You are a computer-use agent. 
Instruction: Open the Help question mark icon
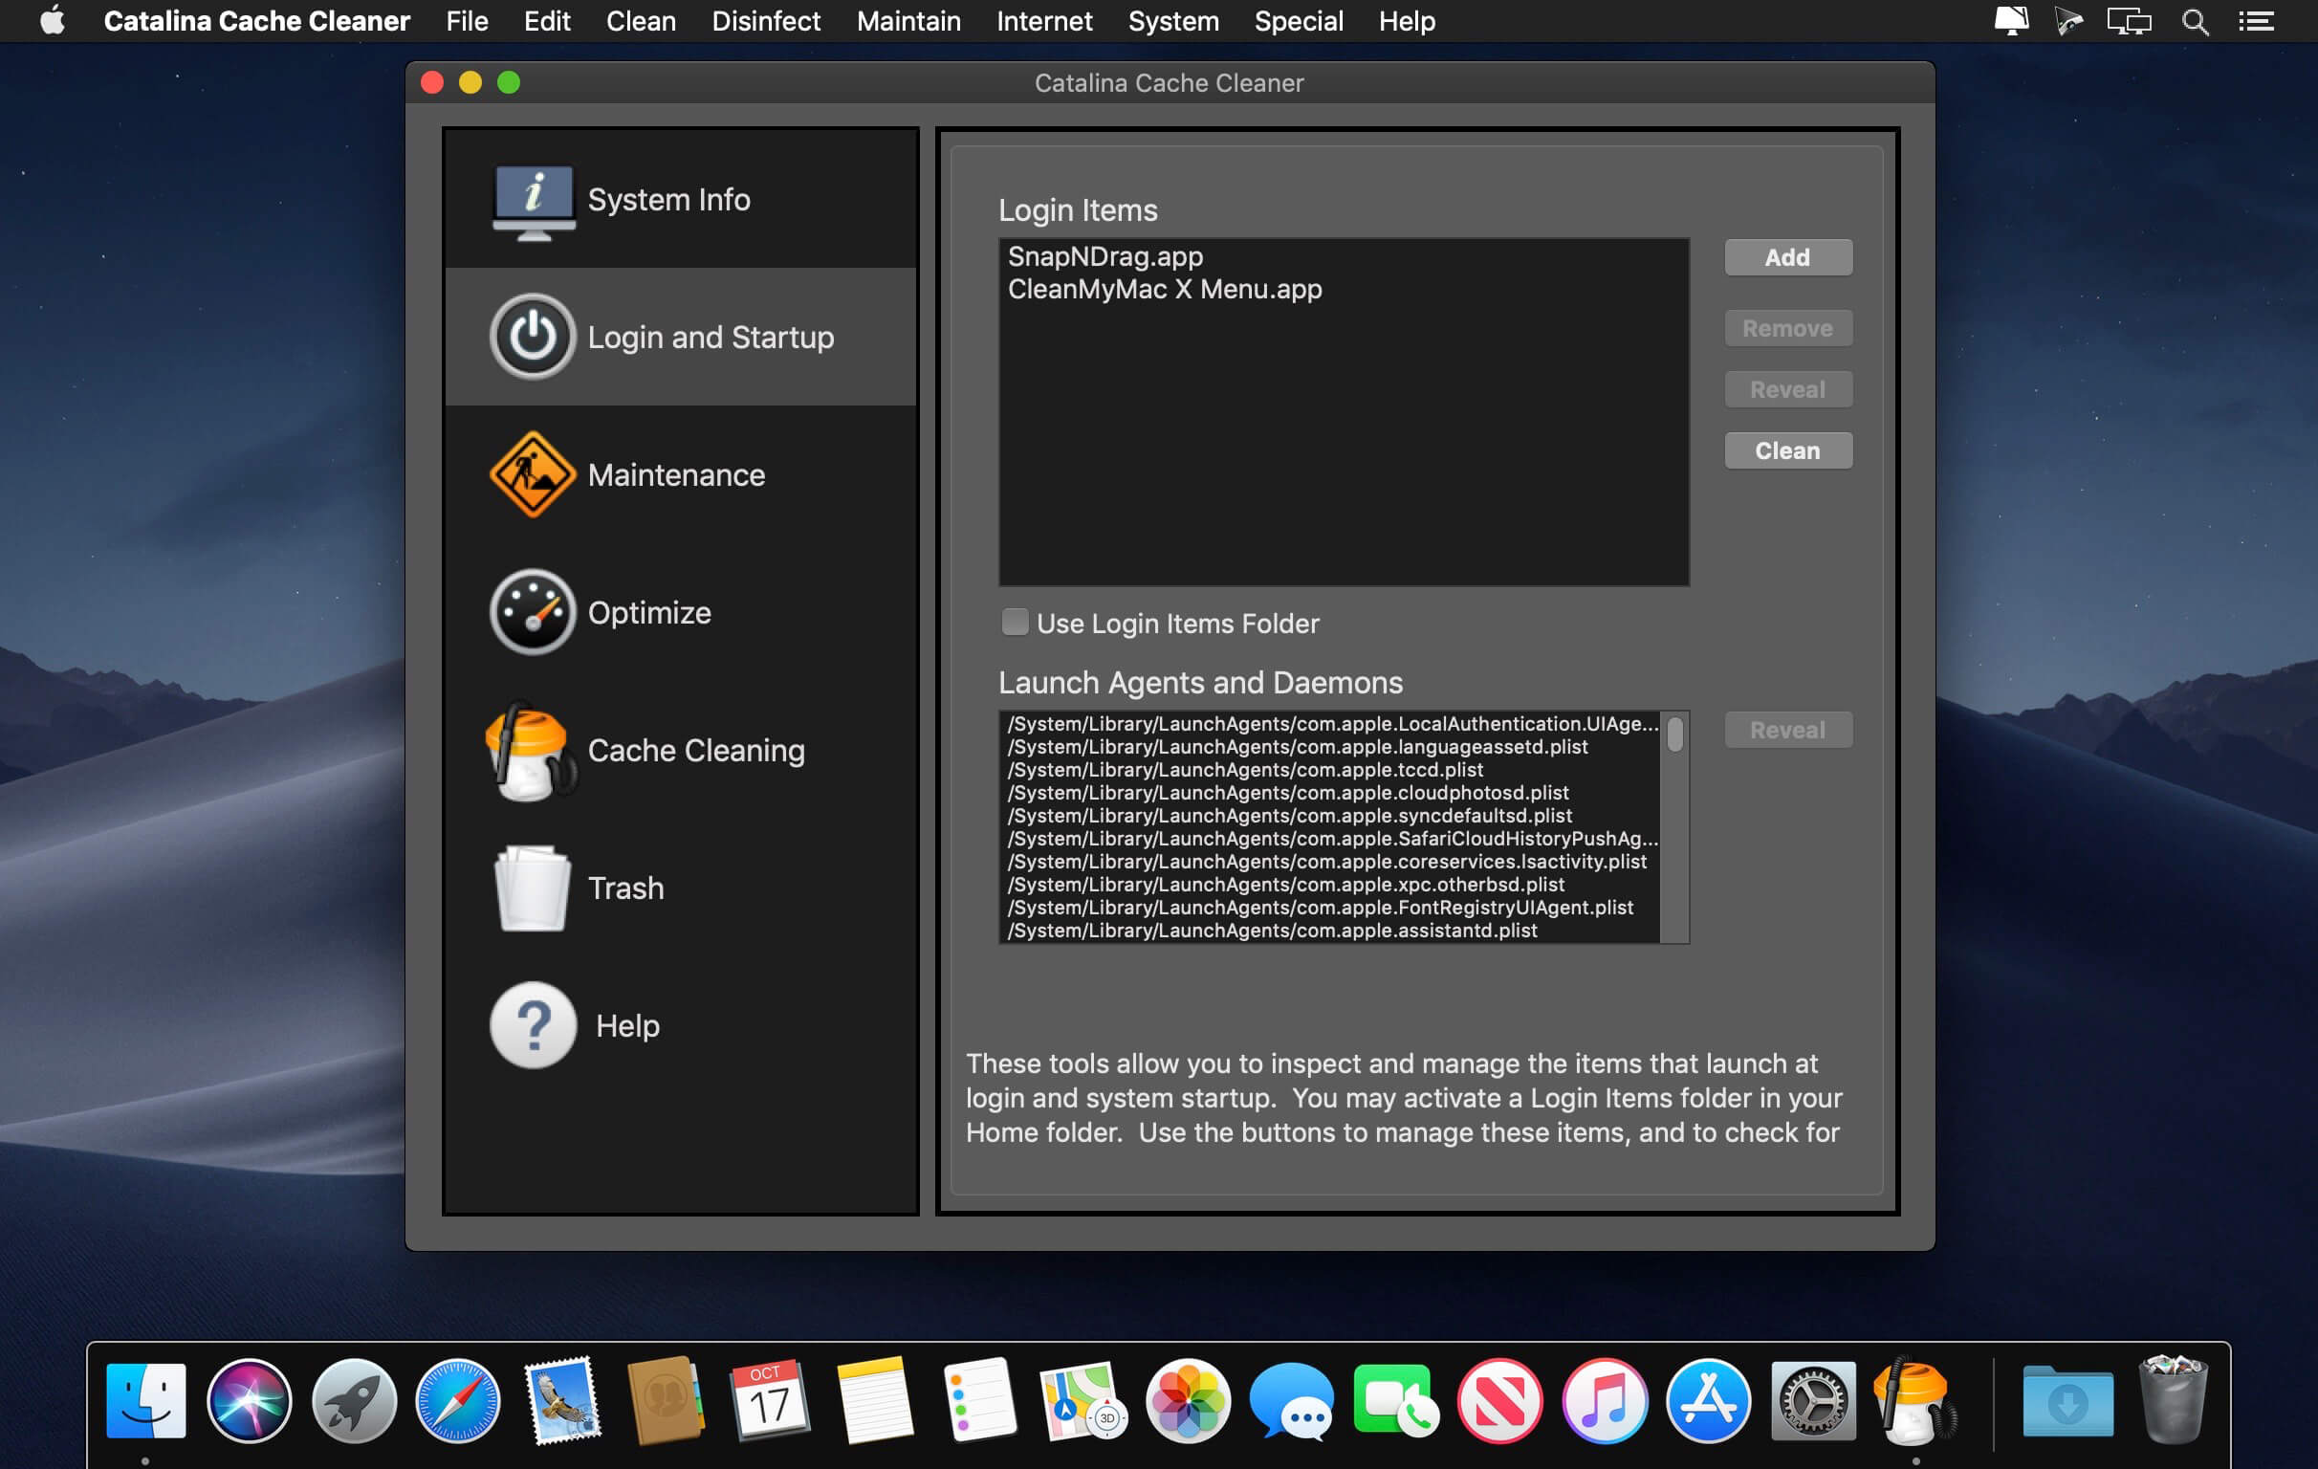(x=533, y=1025)
